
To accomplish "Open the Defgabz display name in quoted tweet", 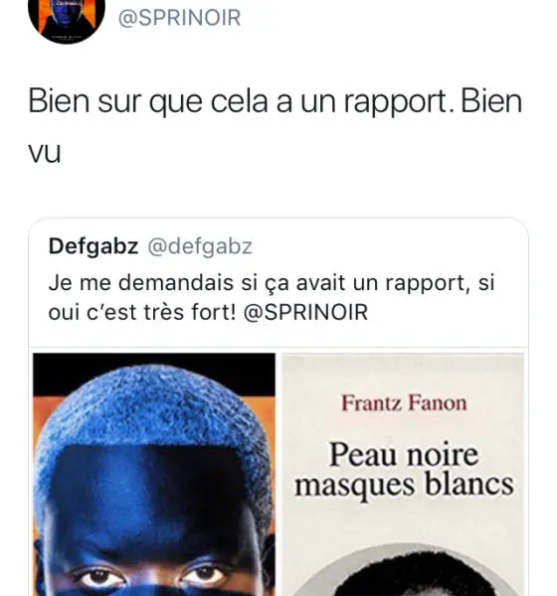I will click(93, 246).
